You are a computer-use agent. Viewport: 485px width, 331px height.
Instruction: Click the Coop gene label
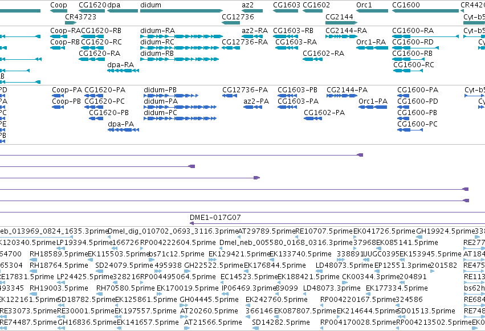click(x=59, y=5)
